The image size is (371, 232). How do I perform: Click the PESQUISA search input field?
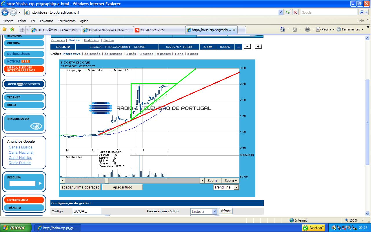[x=22, y=184]
